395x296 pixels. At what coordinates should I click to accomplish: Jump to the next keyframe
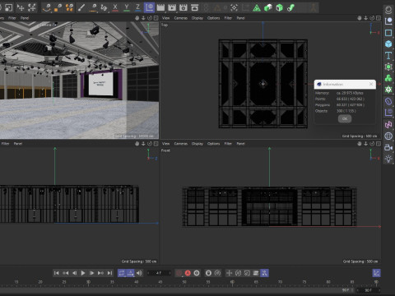[x=100, y=273]
